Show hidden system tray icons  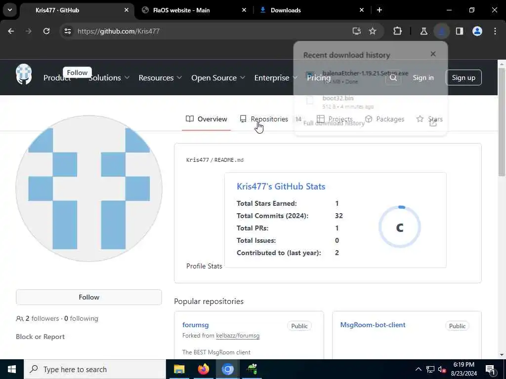[x=418, y=369]
